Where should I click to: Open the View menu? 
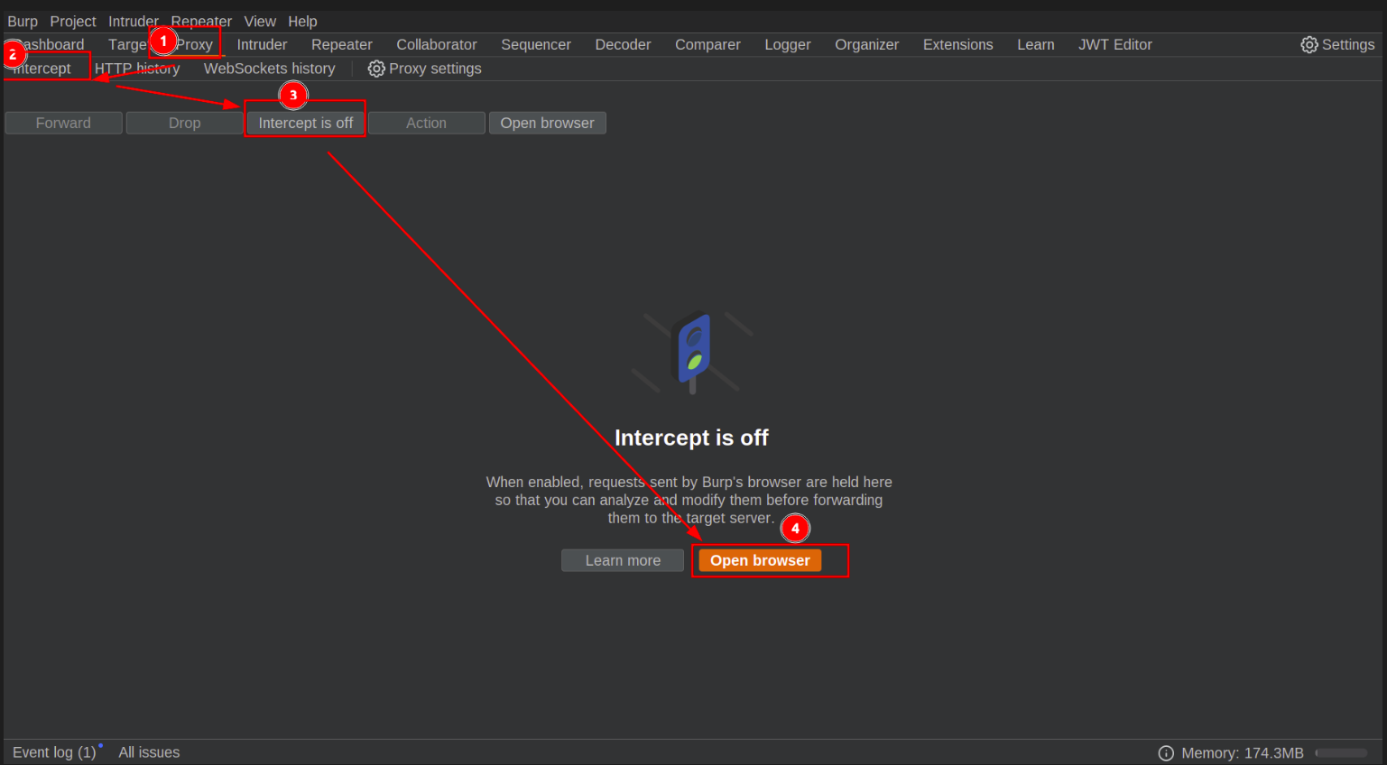pyautogui.click(x=260, y=21)
